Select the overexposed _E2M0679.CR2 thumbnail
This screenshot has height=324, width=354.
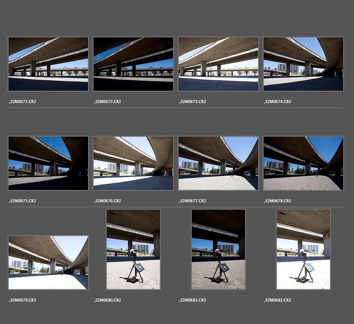point(48,263)
